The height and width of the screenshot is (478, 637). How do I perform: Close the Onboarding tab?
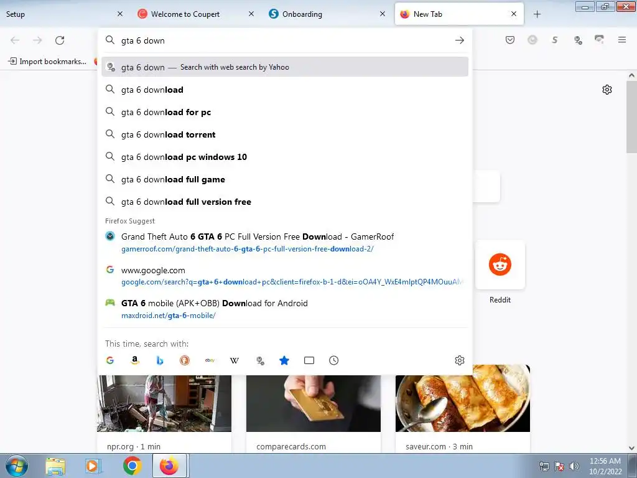point(383,14)
